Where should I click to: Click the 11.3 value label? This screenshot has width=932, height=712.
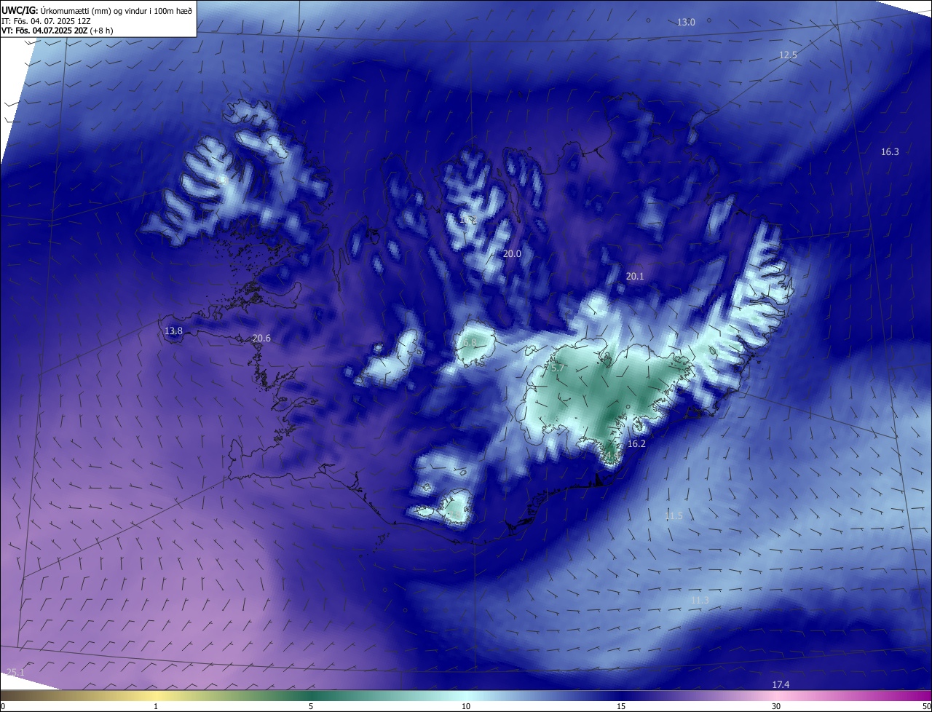click(x=700, y=601)
